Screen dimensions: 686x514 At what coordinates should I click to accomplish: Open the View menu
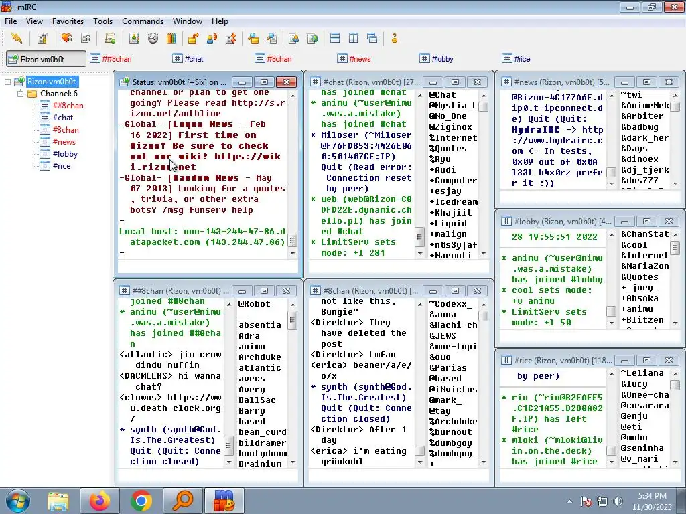[x=34, y=21]
